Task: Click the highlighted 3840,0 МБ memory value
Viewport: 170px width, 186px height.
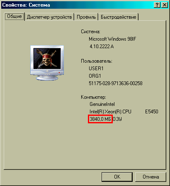Action: coord(100,119)
